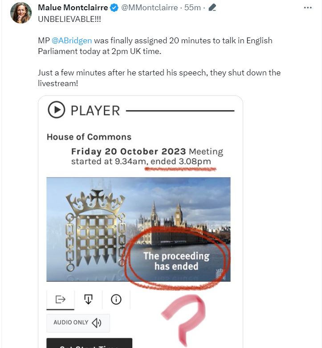Click the edited-post pencil icon

[x=212, y=8]
